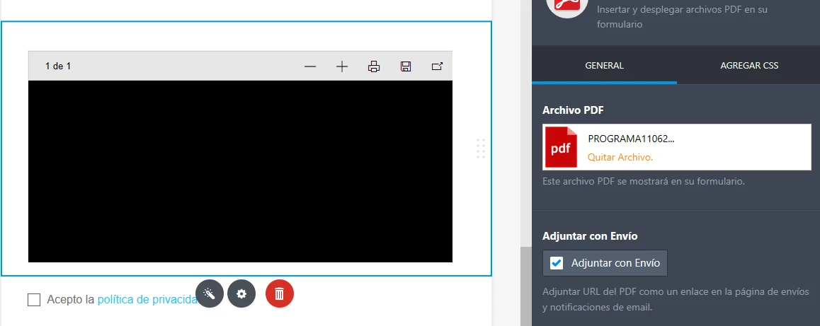The image size is (820, 326).
Task: Zoom in the PDF with plus icon
Action: click(x=342, y=66)
